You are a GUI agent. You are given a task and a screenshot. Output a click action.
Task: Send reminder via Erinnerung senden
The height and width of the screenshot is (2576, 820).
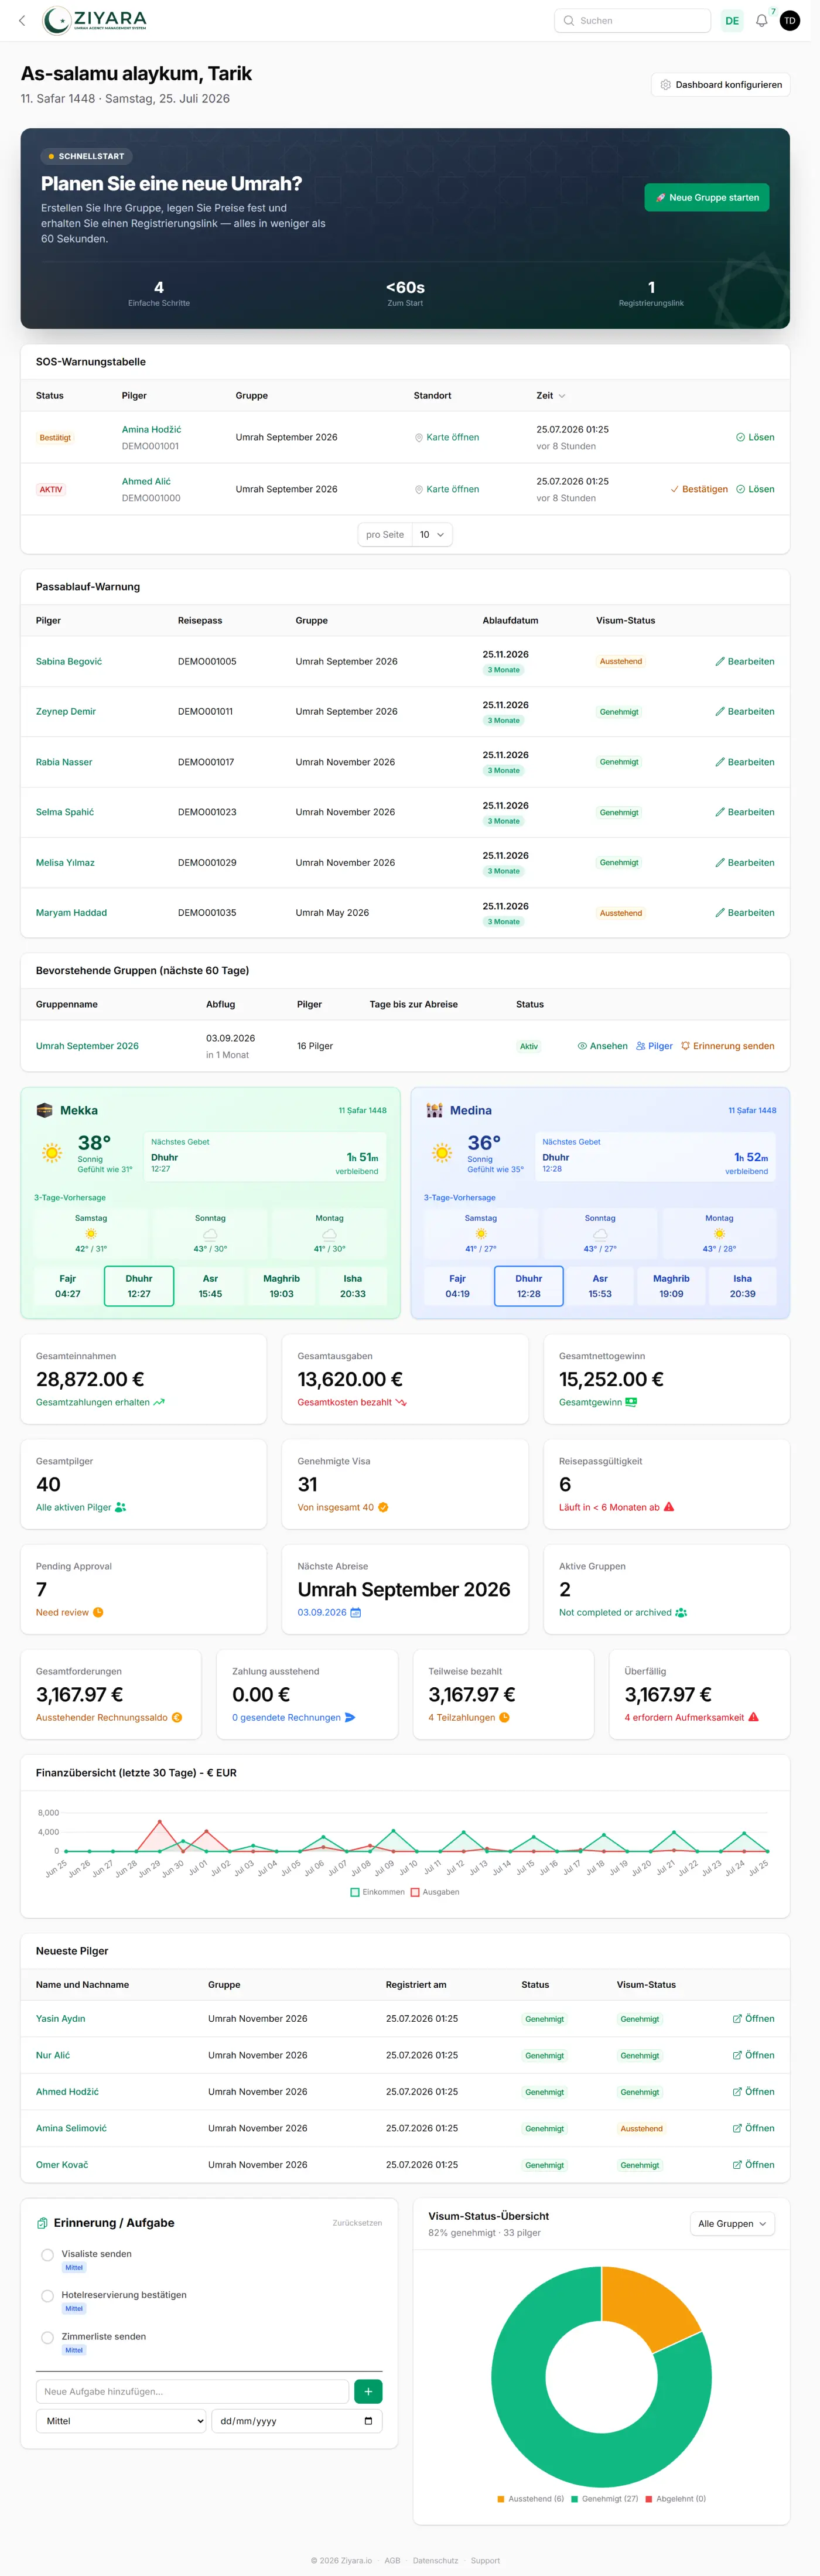coord(727,1045)
